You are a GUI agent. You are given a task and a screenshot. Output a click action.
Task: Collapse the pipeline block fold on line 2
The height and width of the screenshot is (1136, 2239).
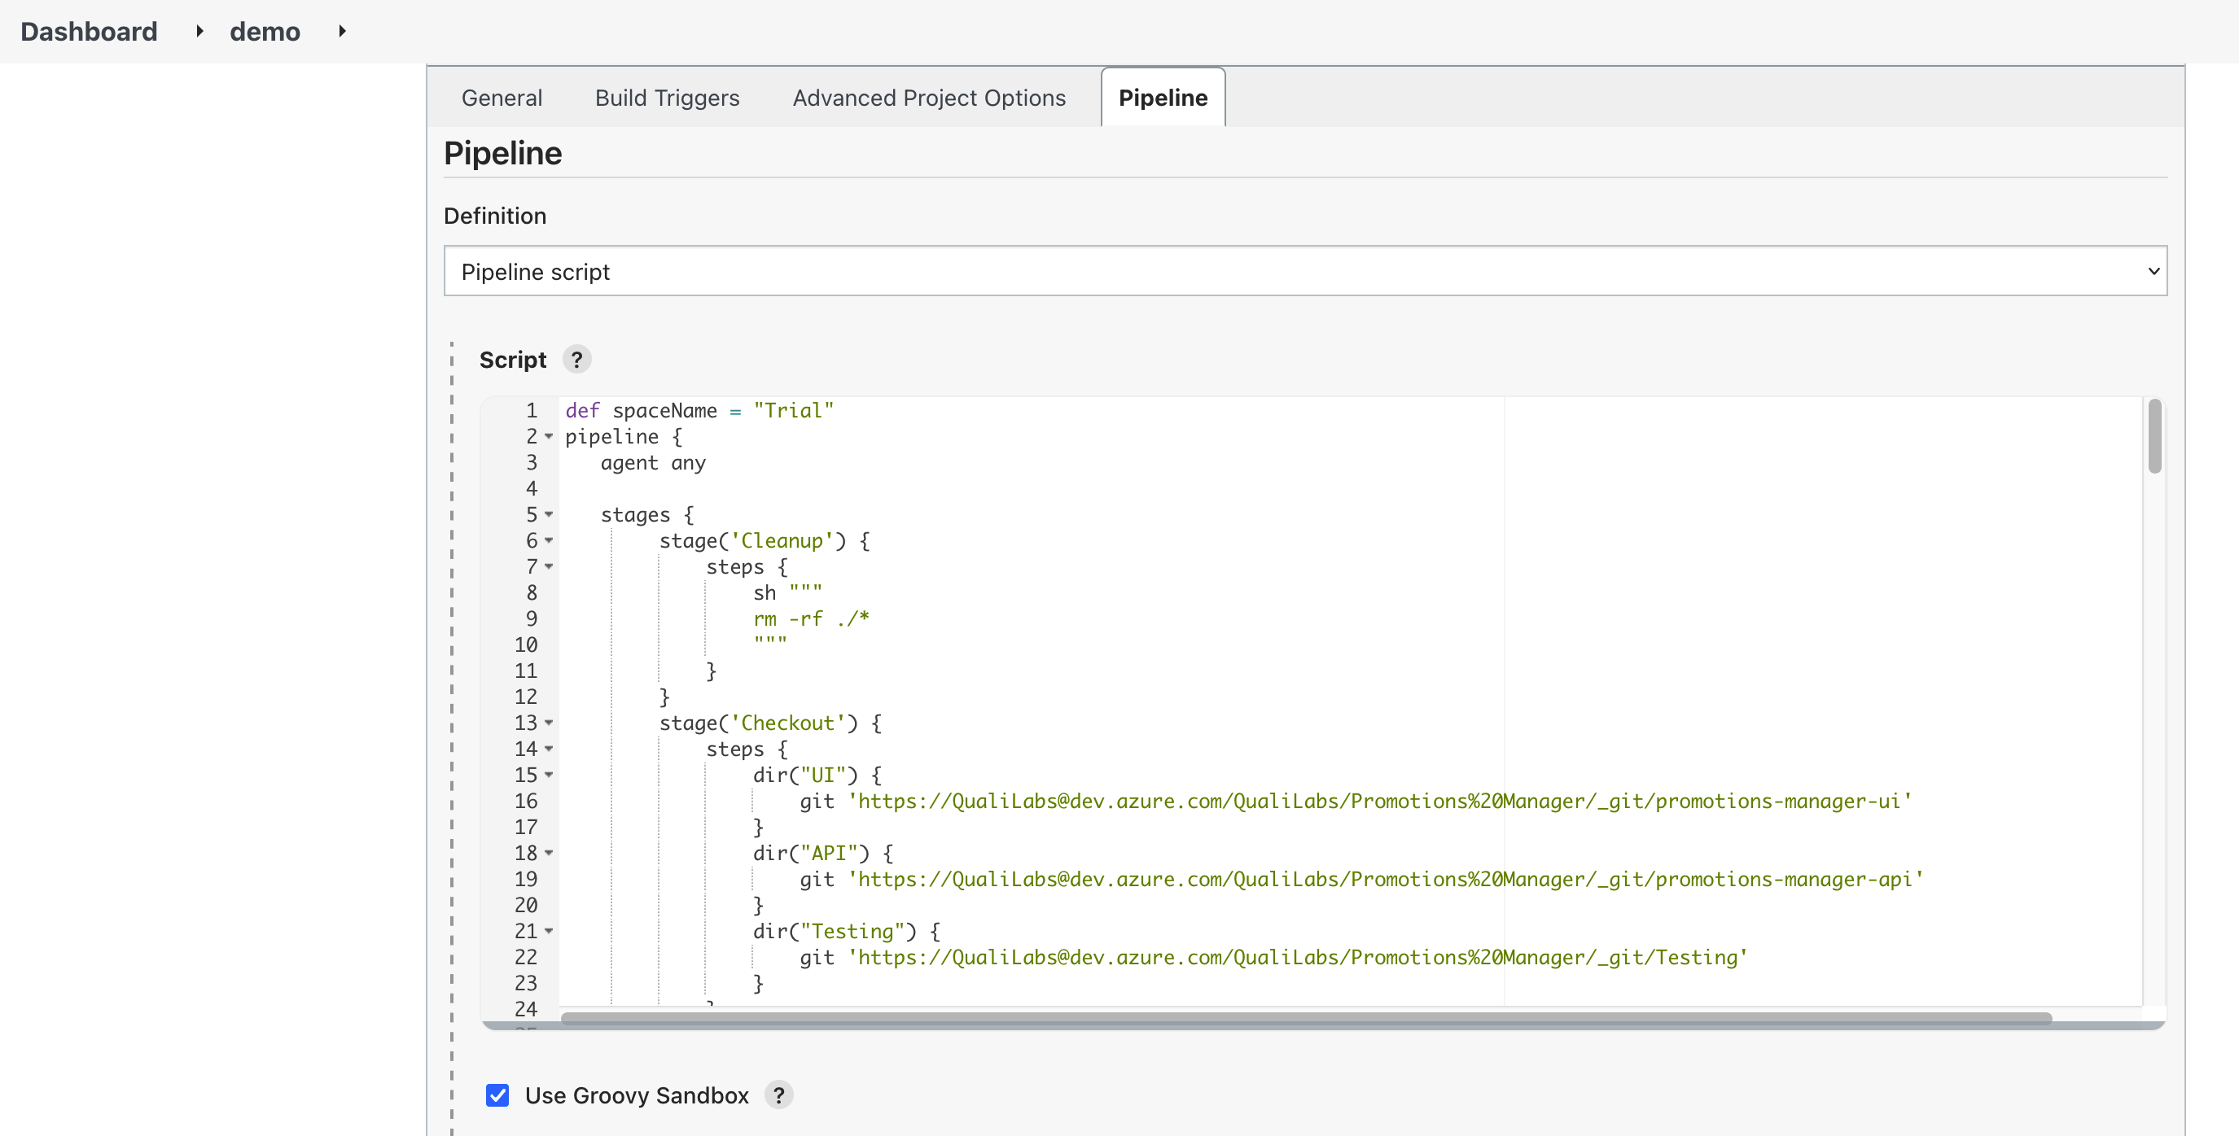coord(549,436)
